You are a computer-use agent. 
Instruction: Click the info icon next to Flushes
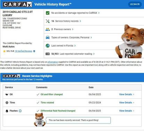[20, 111]
